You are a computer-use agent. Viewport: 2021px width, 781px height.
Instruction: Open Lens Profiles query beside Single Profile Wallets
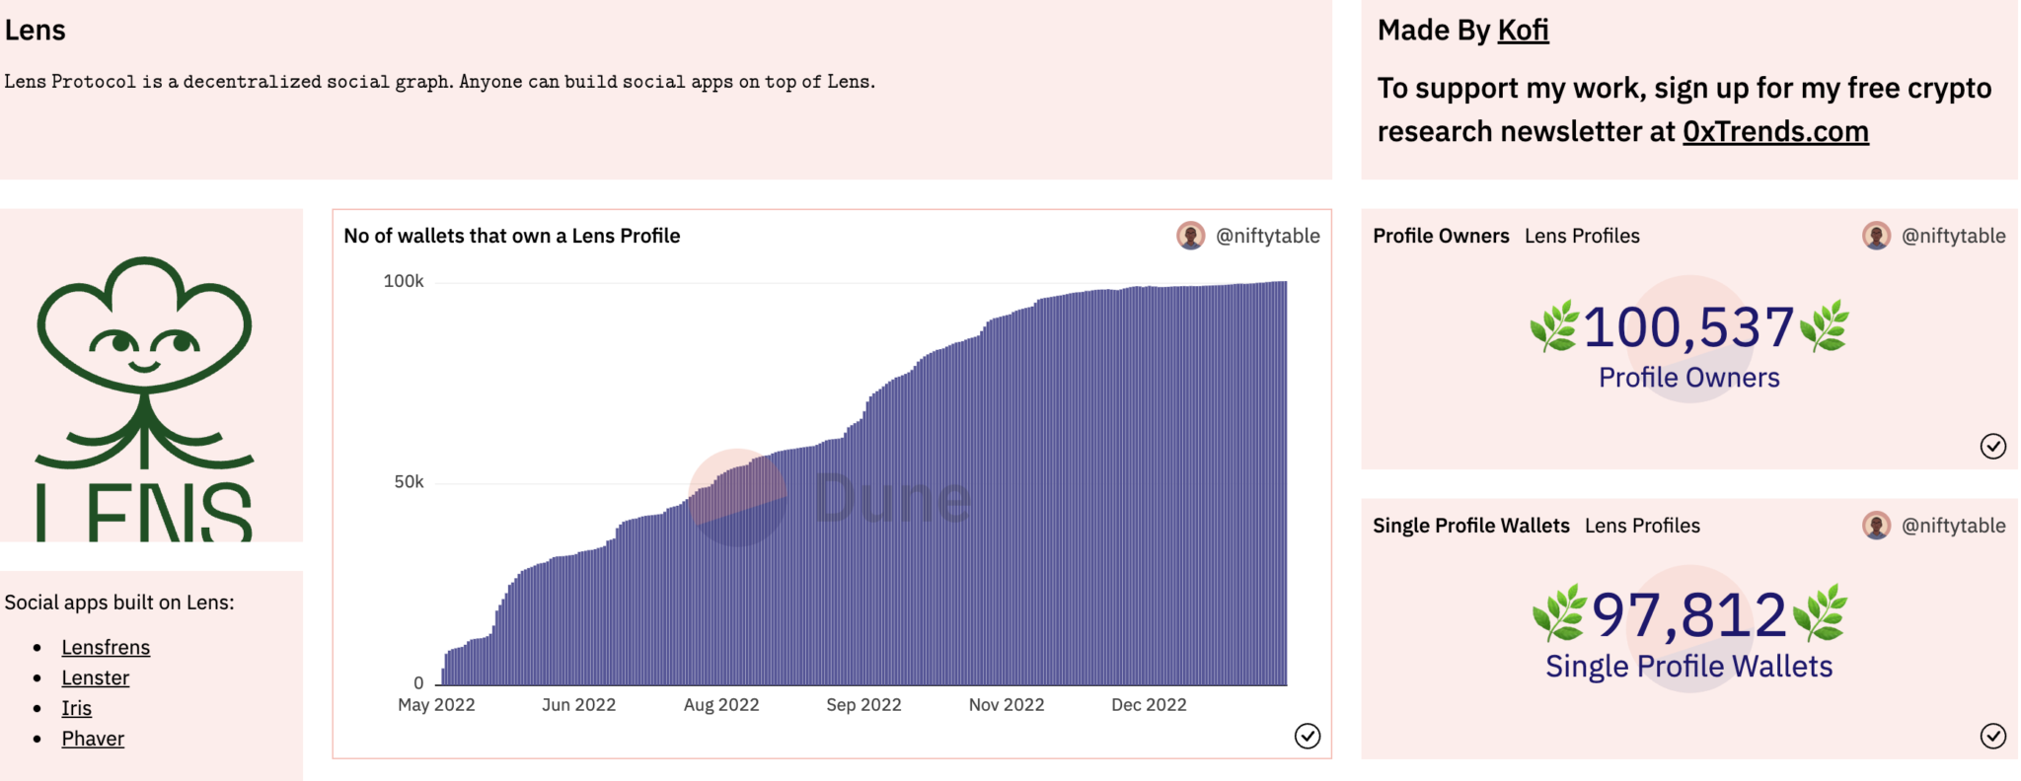(x=1642, y=526)
